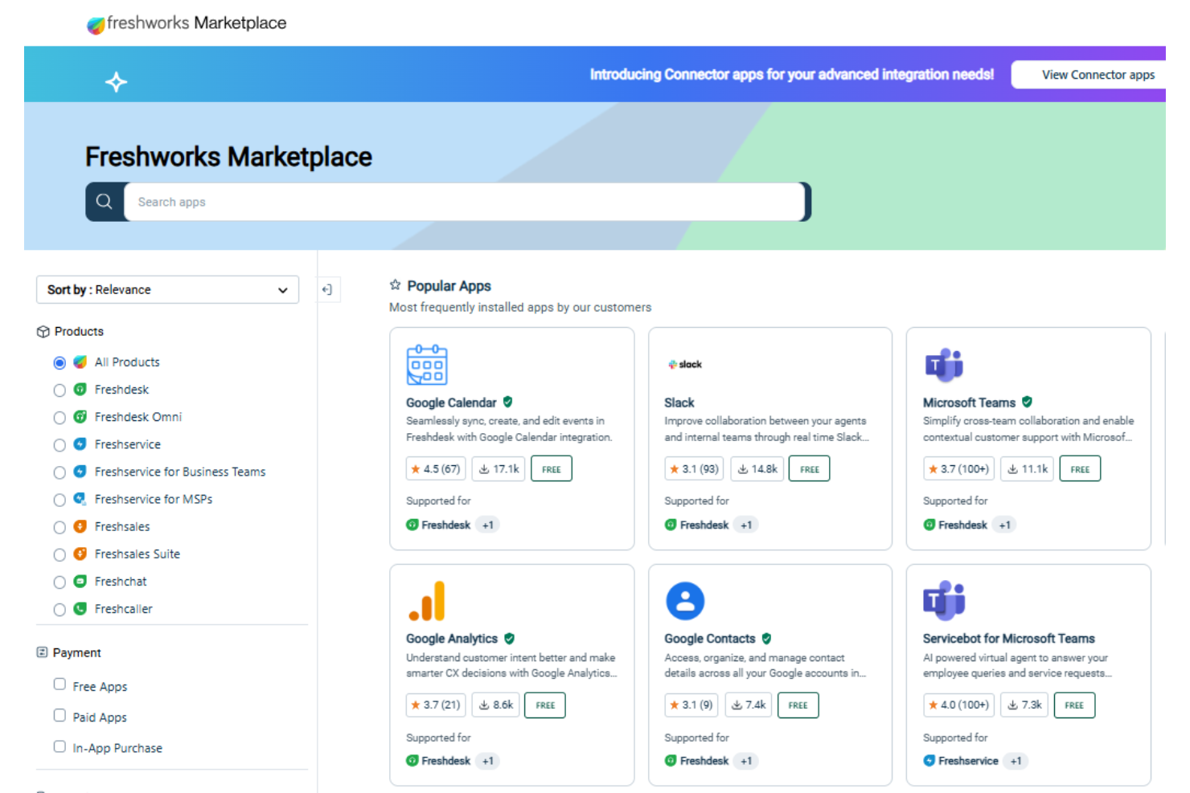Expand the +1 chip under Google Calendar
The width and height of the screenshot is (1190, 793).
coord(487,525)
